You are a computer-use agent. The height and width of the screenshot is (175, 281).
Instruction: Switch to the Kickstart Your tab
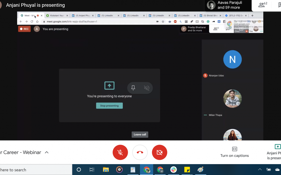(x=57, y=16)
